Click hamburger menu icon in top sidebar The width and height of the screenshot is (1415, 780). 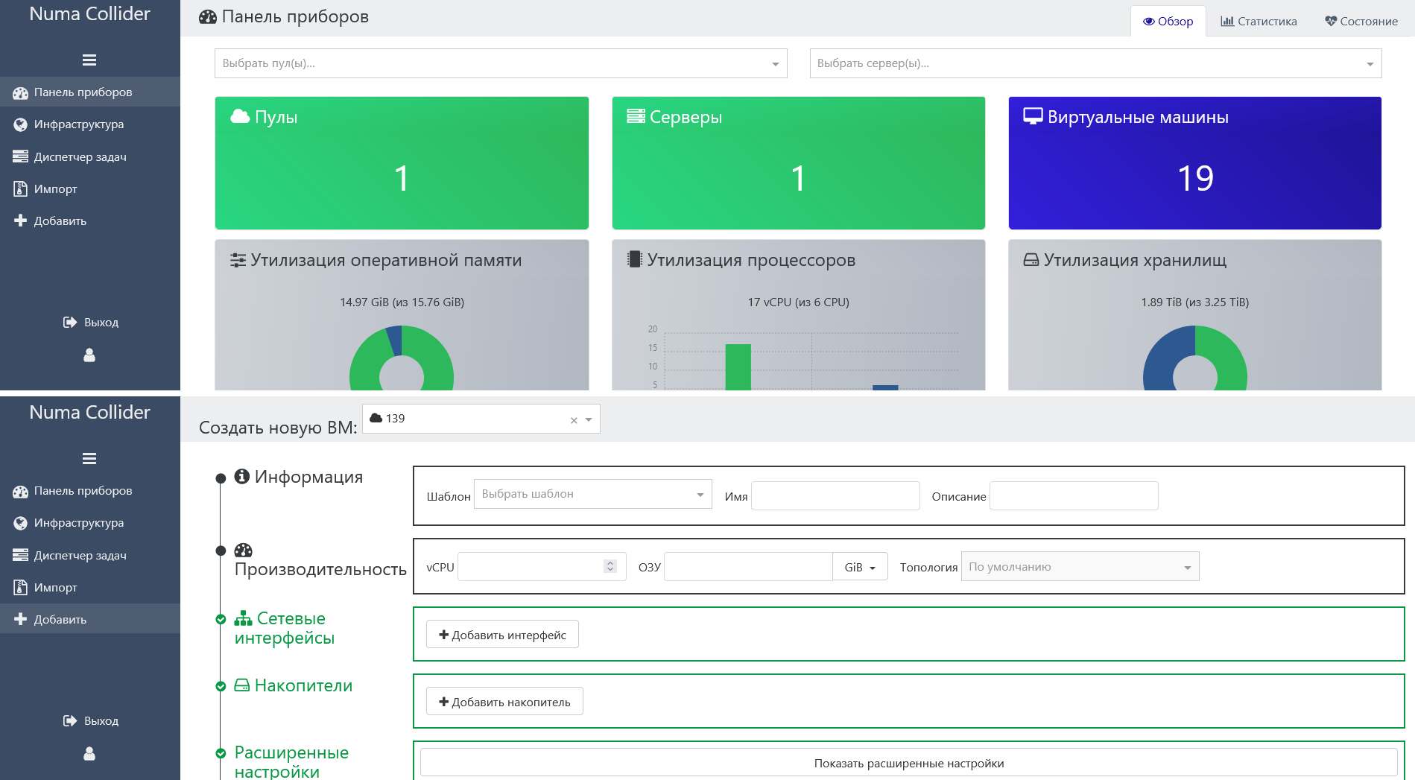tap(89, 60)
